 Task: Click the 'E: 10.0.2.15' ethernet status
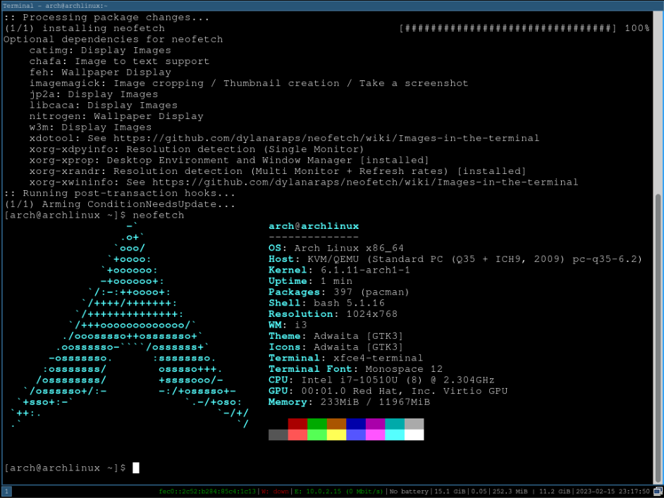(x=338, y=491)
